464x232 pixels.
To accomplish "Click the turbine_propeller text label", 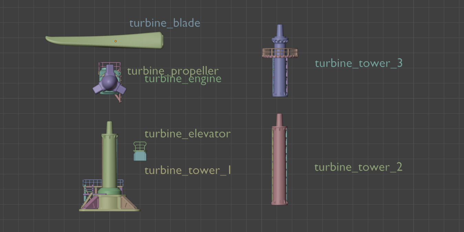I will [173, 71].
